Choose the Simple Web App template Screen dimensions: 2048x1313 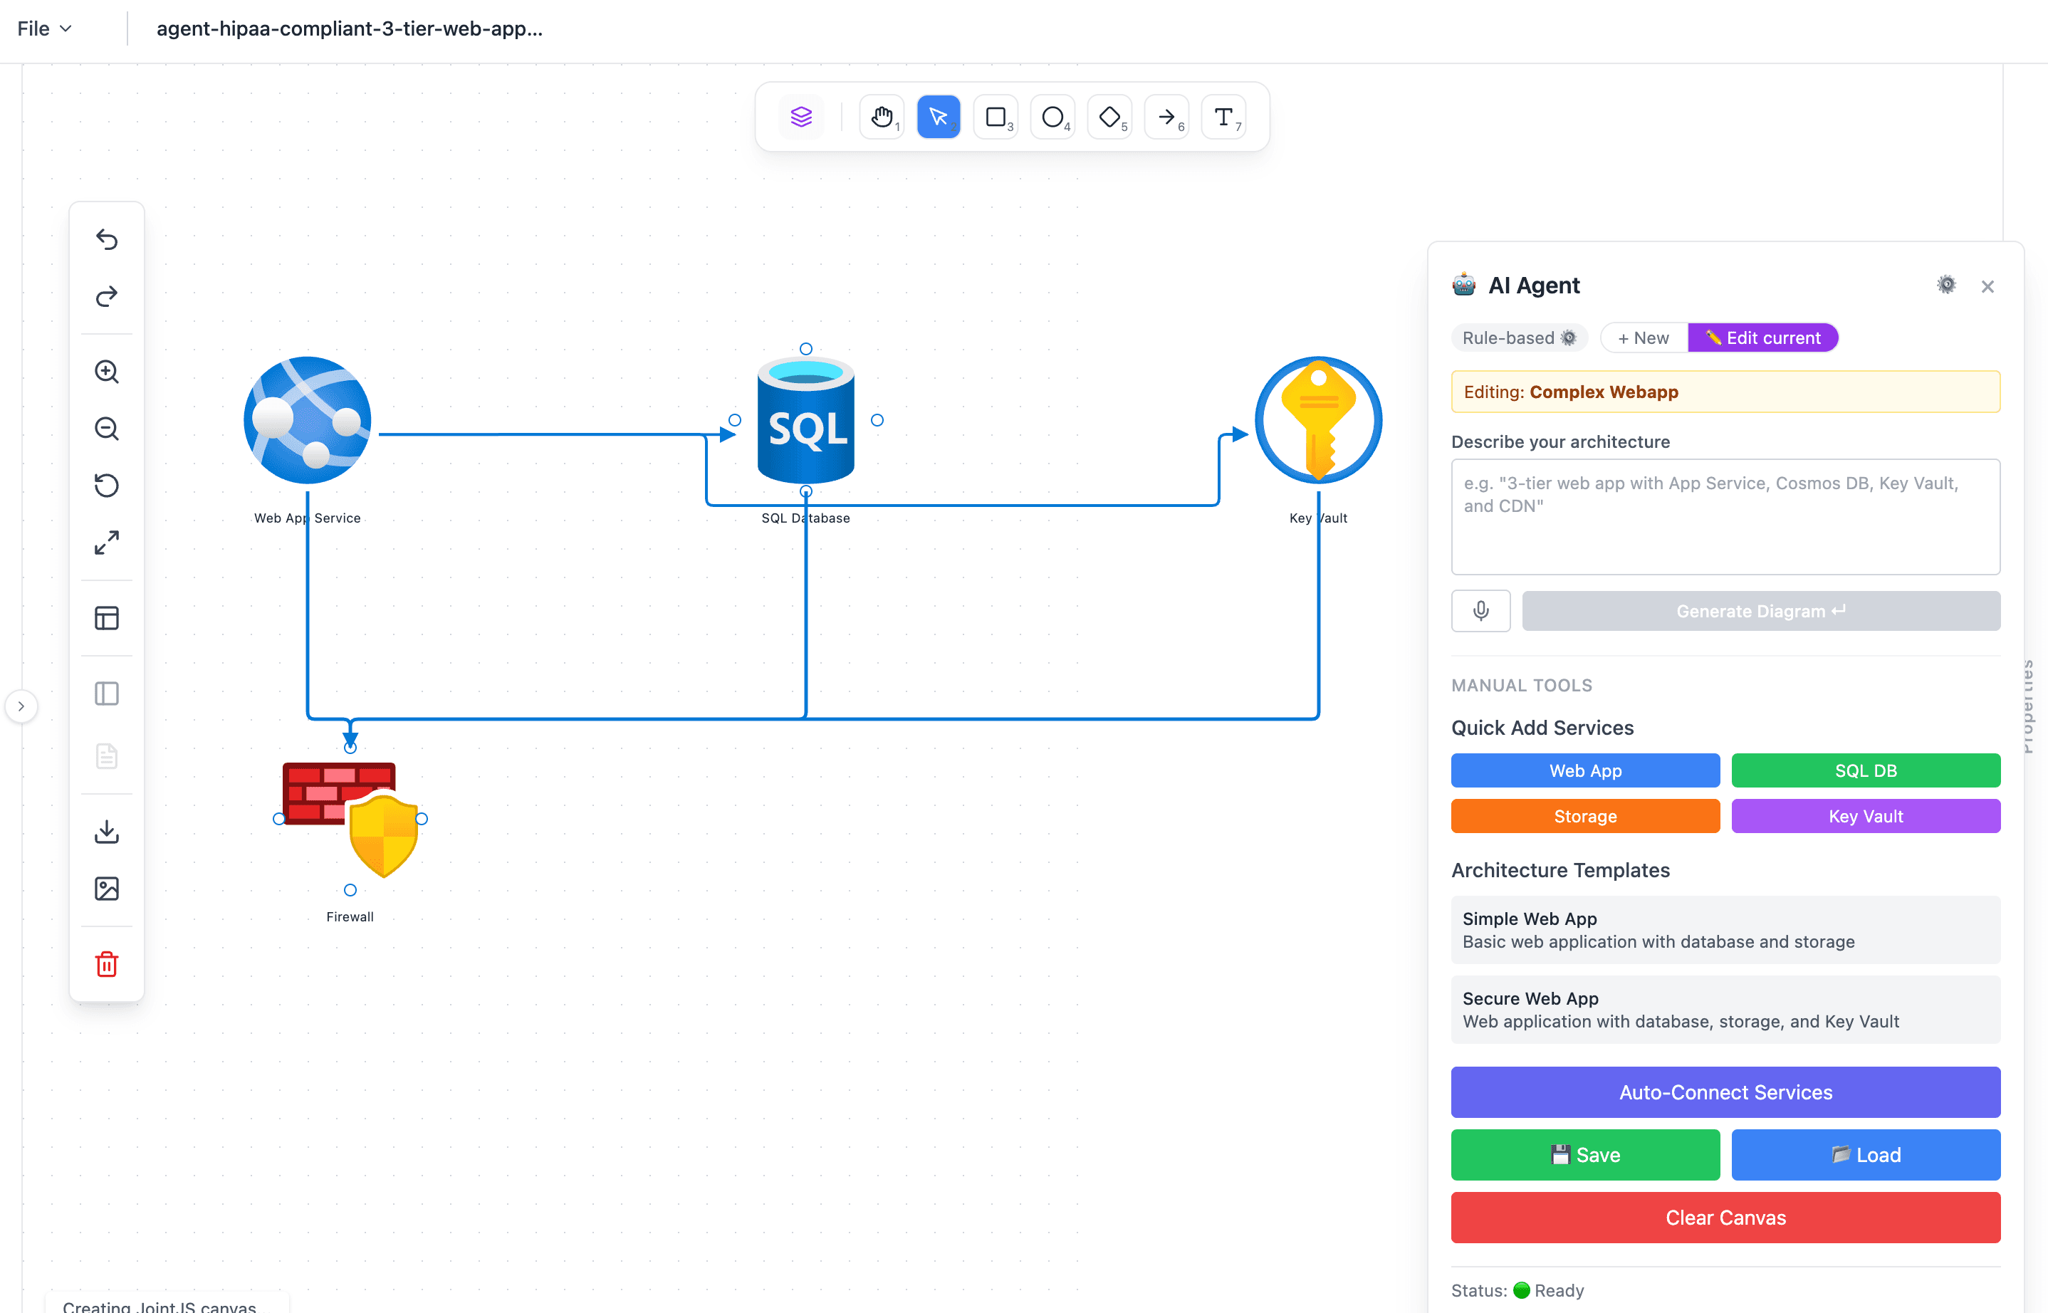click(1725, 930)
